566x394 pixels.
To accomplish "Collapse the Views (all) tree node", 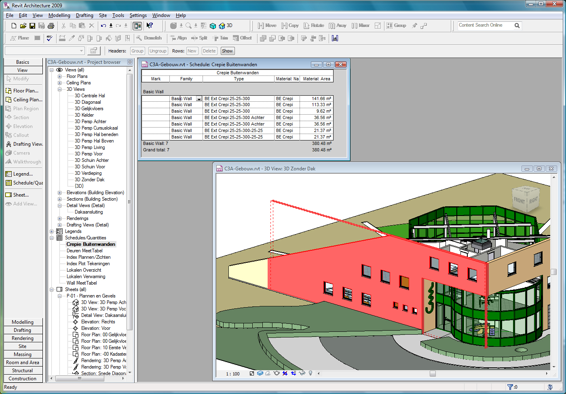I will click(x=52, y=70).
